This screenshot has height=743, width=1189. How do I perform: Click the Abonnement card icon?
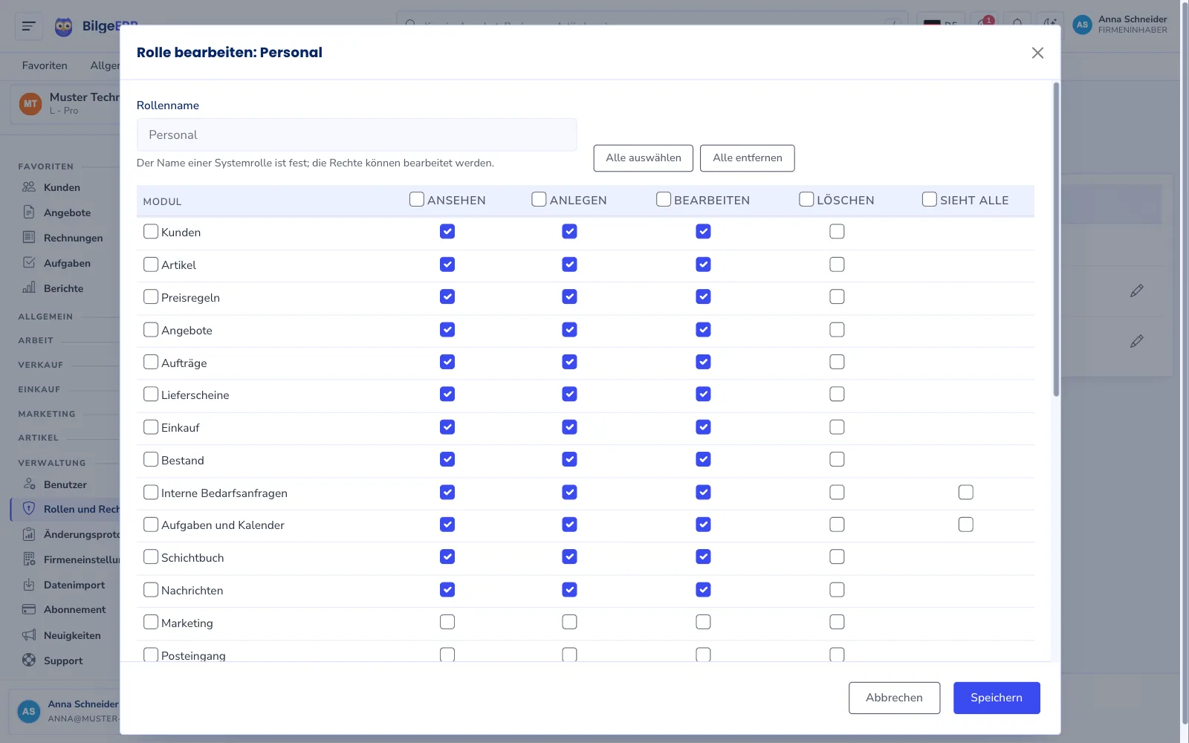point(29,609)
